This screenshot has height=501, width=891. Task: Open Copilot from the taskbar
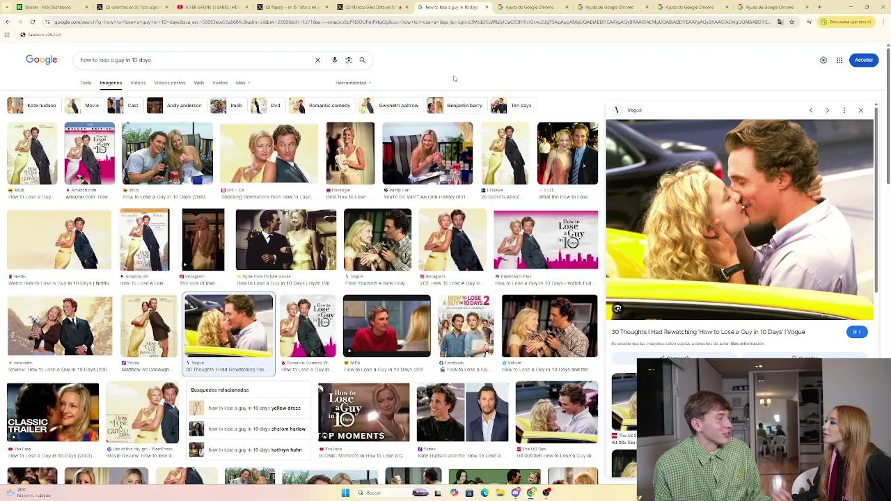454,493
